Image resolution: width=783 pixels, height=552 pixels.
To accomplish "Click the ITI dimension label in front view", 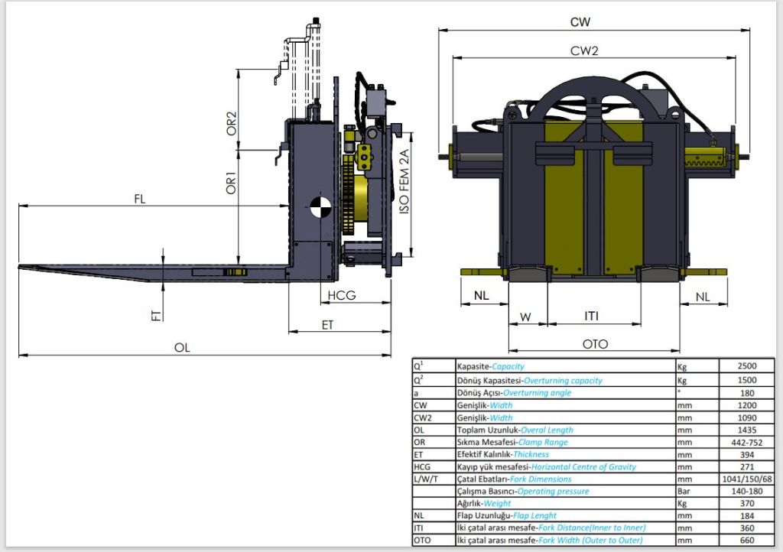I will point(592,316).
